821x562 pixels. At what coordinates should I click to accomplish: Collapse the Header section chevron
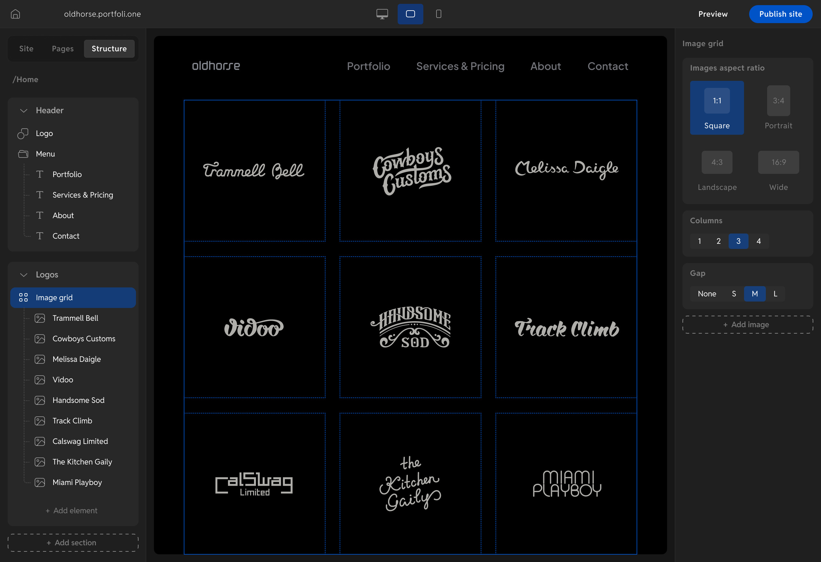pos(24,111)
